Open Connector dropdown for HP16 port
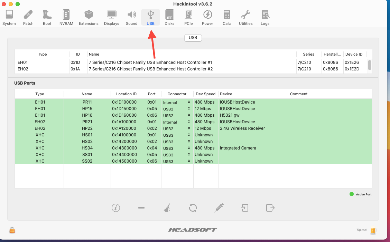 [x=177, y=115]
